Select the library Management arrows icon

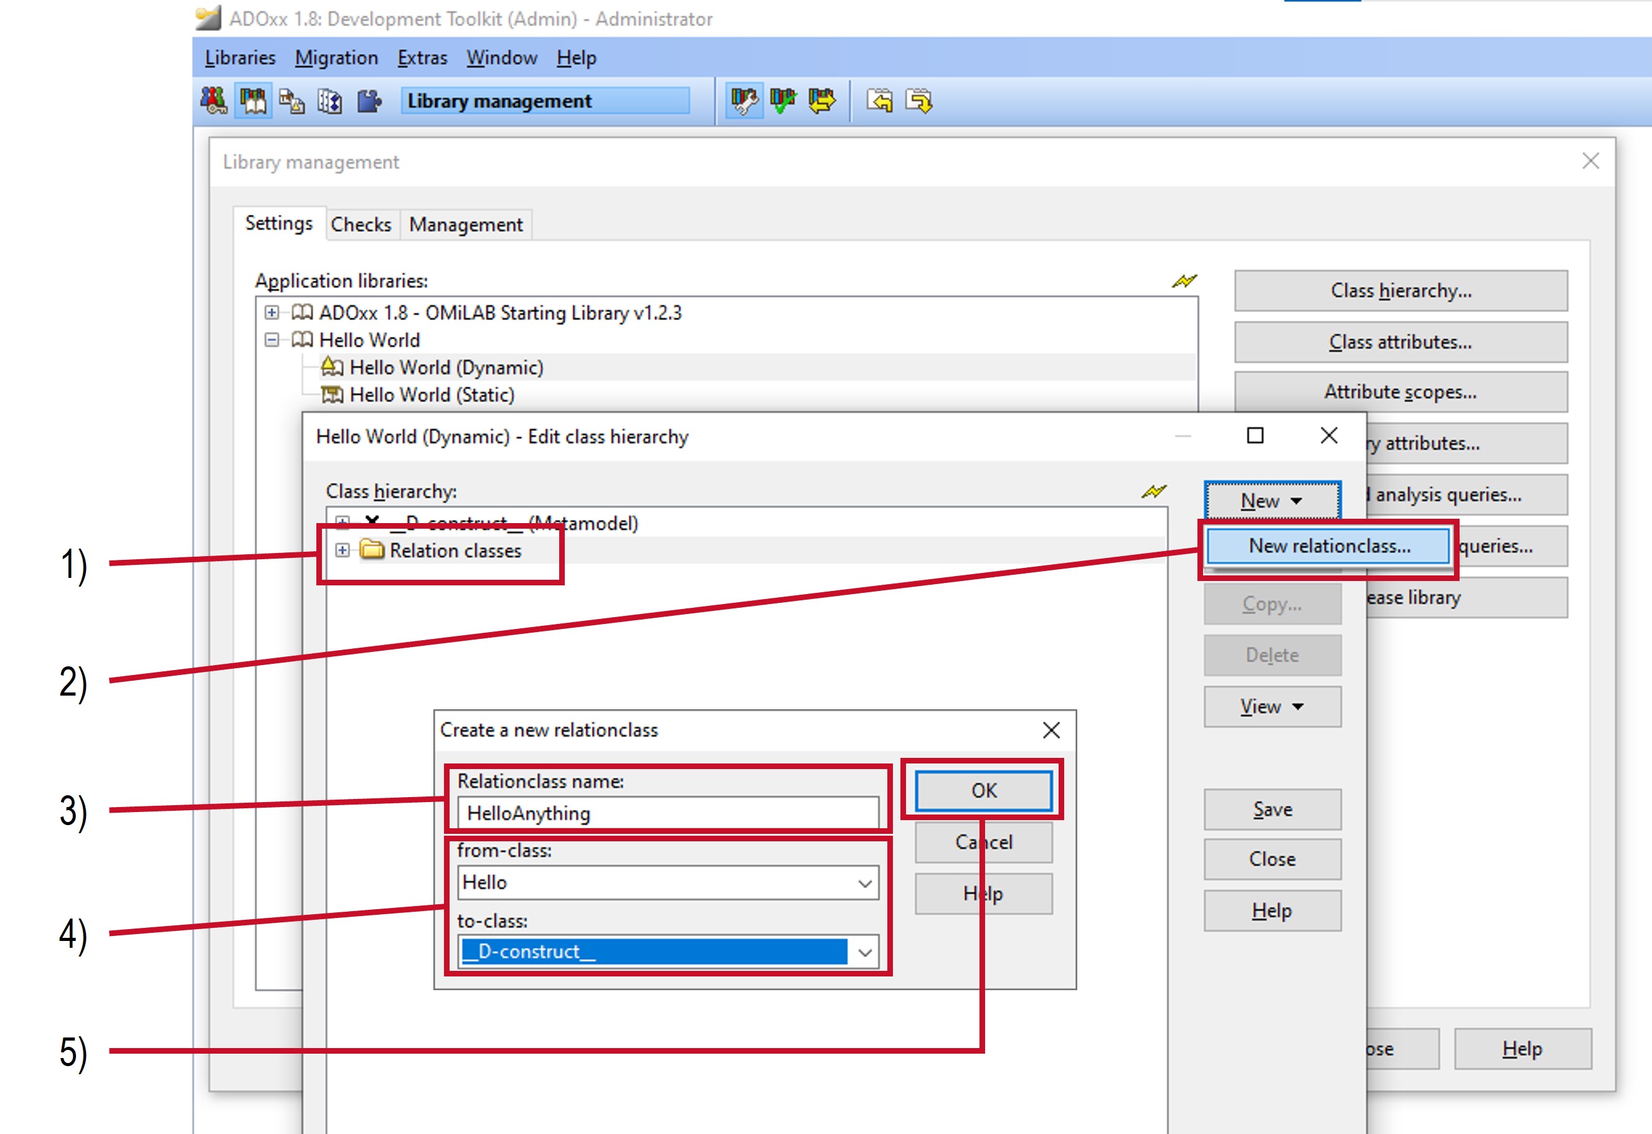[823, 100]
